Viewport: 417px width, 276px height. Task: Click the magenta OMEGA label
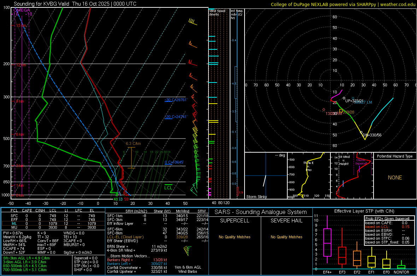22,10
